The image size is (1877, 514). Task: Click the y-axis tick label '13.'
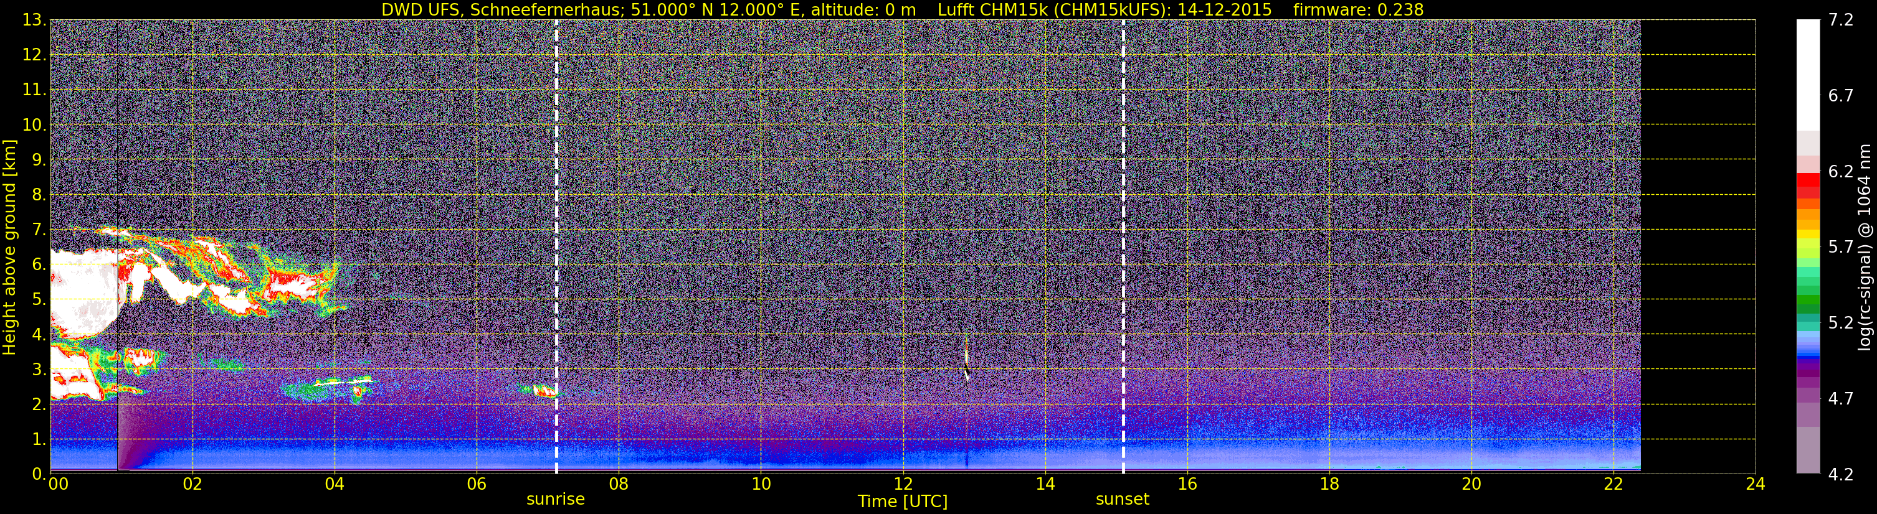[x=34, y=21]
